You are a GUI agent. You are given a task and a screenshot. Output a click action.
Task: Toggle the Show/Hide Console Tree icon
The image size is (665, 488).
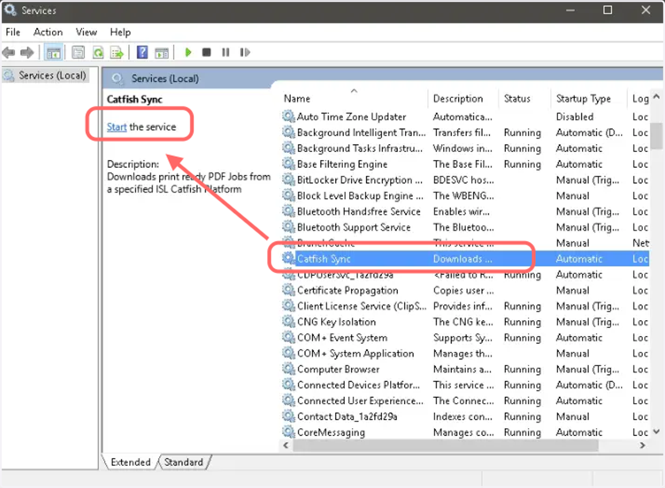coord(54,53)
